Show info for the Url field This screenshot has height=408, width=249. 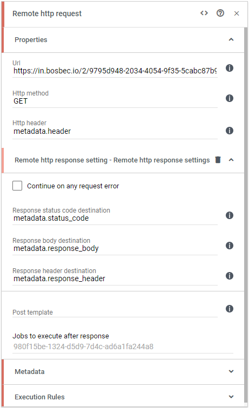[x=229, y=68]
